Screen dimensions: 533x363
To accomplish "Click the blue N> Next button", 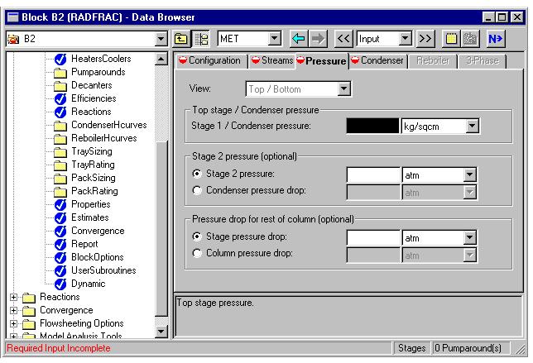I will point(496,39).
